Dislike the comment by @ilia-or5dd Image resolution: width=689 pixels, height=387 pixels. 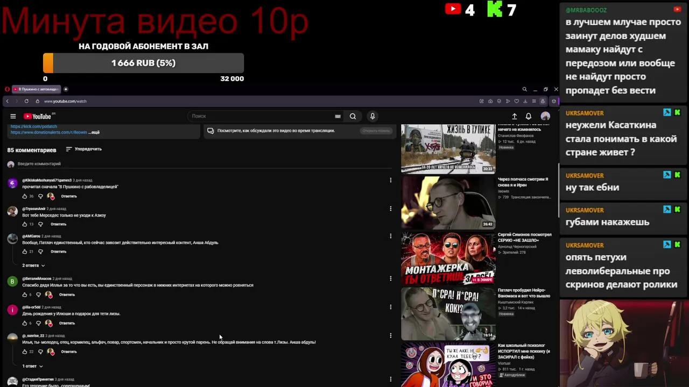click(x=38, y=323)
